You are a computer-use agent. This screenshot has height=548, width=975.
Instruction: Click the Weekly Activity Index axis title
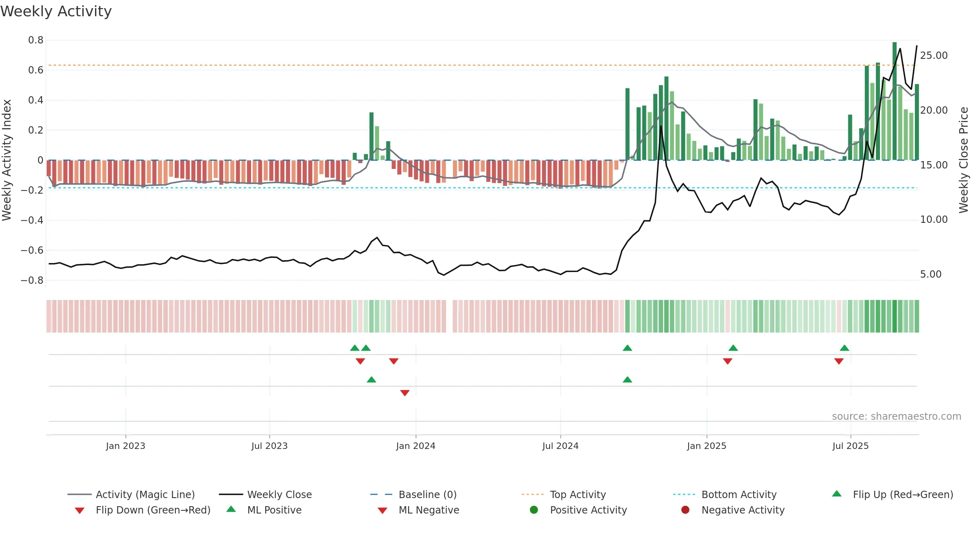[7, 160]
